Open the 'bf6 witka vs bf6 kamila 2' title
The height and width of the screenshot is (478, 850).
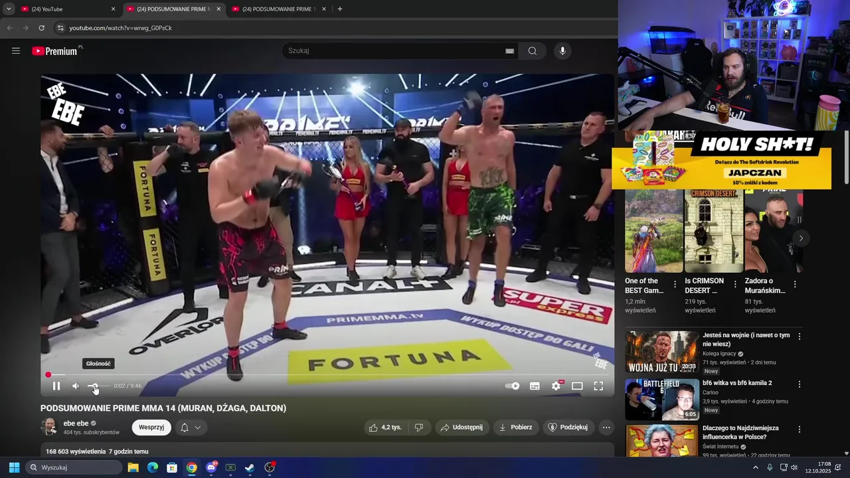[737, 383]
